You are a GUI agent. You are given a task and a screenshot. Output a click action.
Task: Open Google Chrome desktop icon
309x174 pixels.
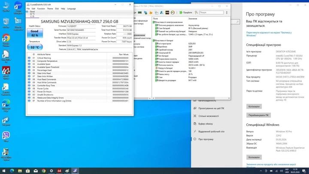6,40
